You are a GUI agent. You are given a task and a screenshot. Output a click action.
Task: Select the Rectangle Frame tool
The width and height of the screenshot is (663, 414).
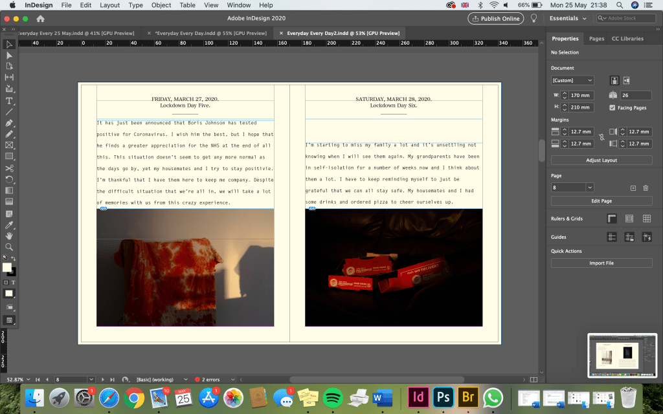pyautogui.click(x=9, y=146)
